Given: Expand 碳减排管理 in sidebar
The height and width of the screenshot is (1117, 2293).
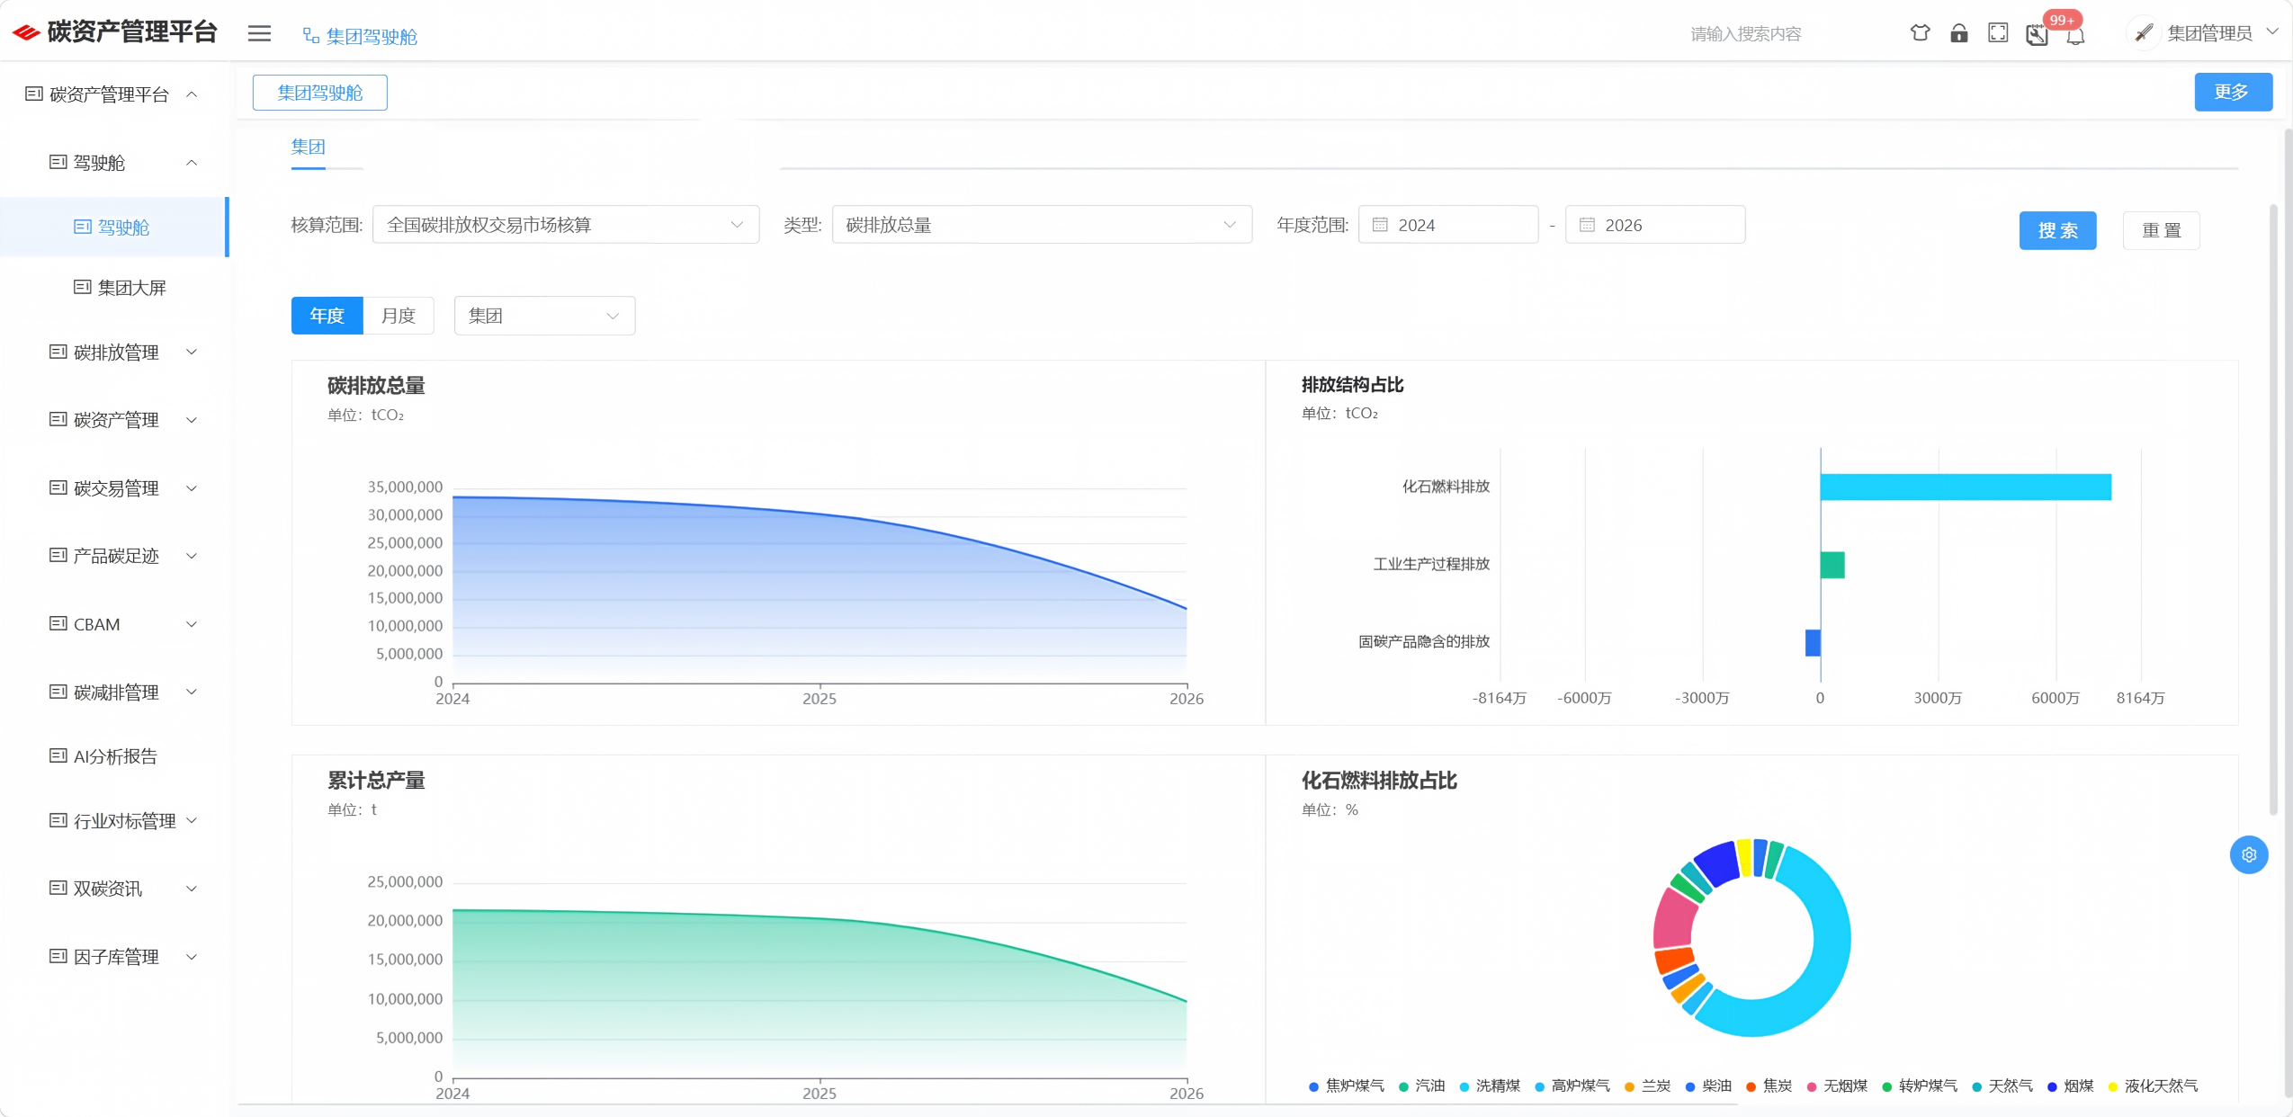Looking at the screenshot, I should click(114, 693).
